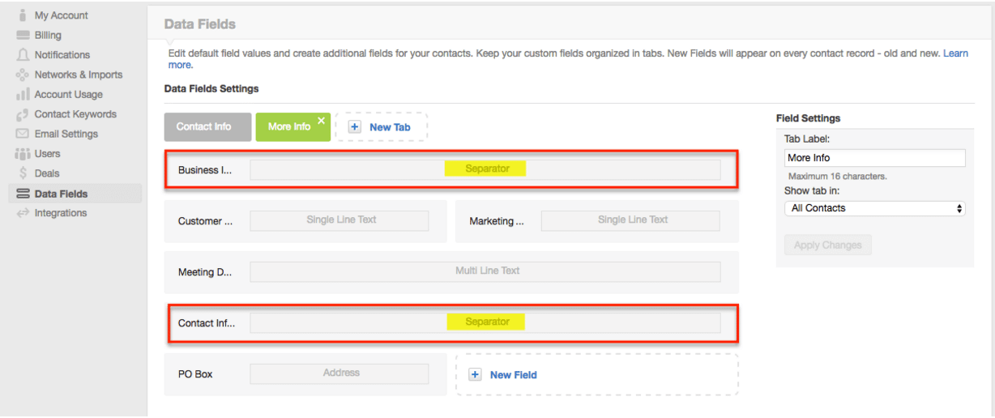Click the Tab Label text input

point(874,158)
